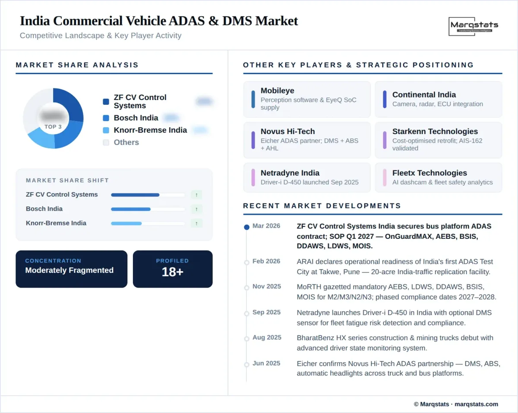Open the Netradyne India player card

pos(307,177)
